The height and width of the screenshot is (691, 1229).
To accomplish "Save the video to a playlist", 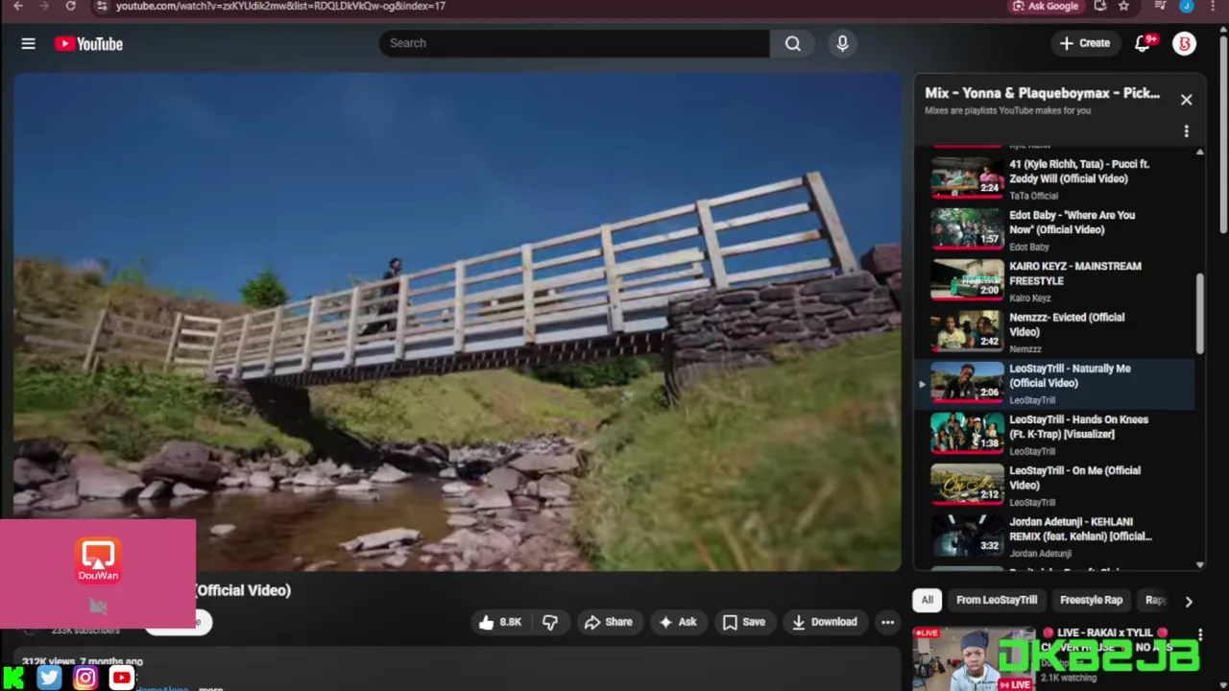I will pos(744,622).
